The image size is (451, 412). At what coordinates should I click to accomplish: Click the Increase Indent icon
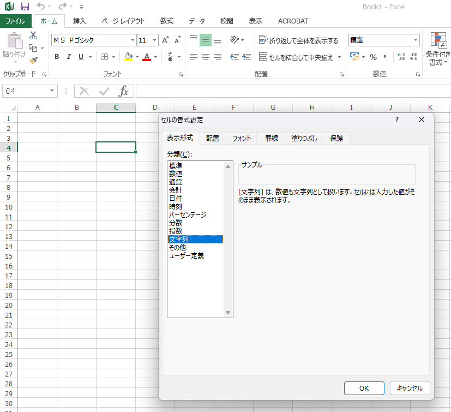pyautogui.click(x=246, y=57)
